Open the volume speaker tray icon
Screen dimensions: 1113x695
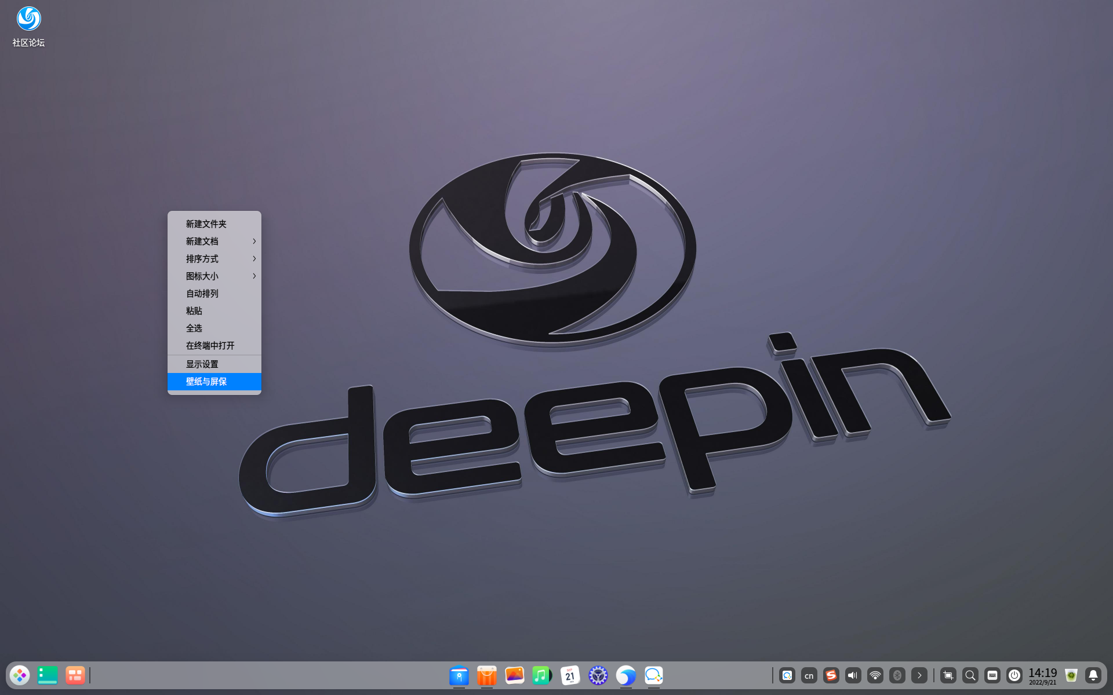click(x=853, y=675)
